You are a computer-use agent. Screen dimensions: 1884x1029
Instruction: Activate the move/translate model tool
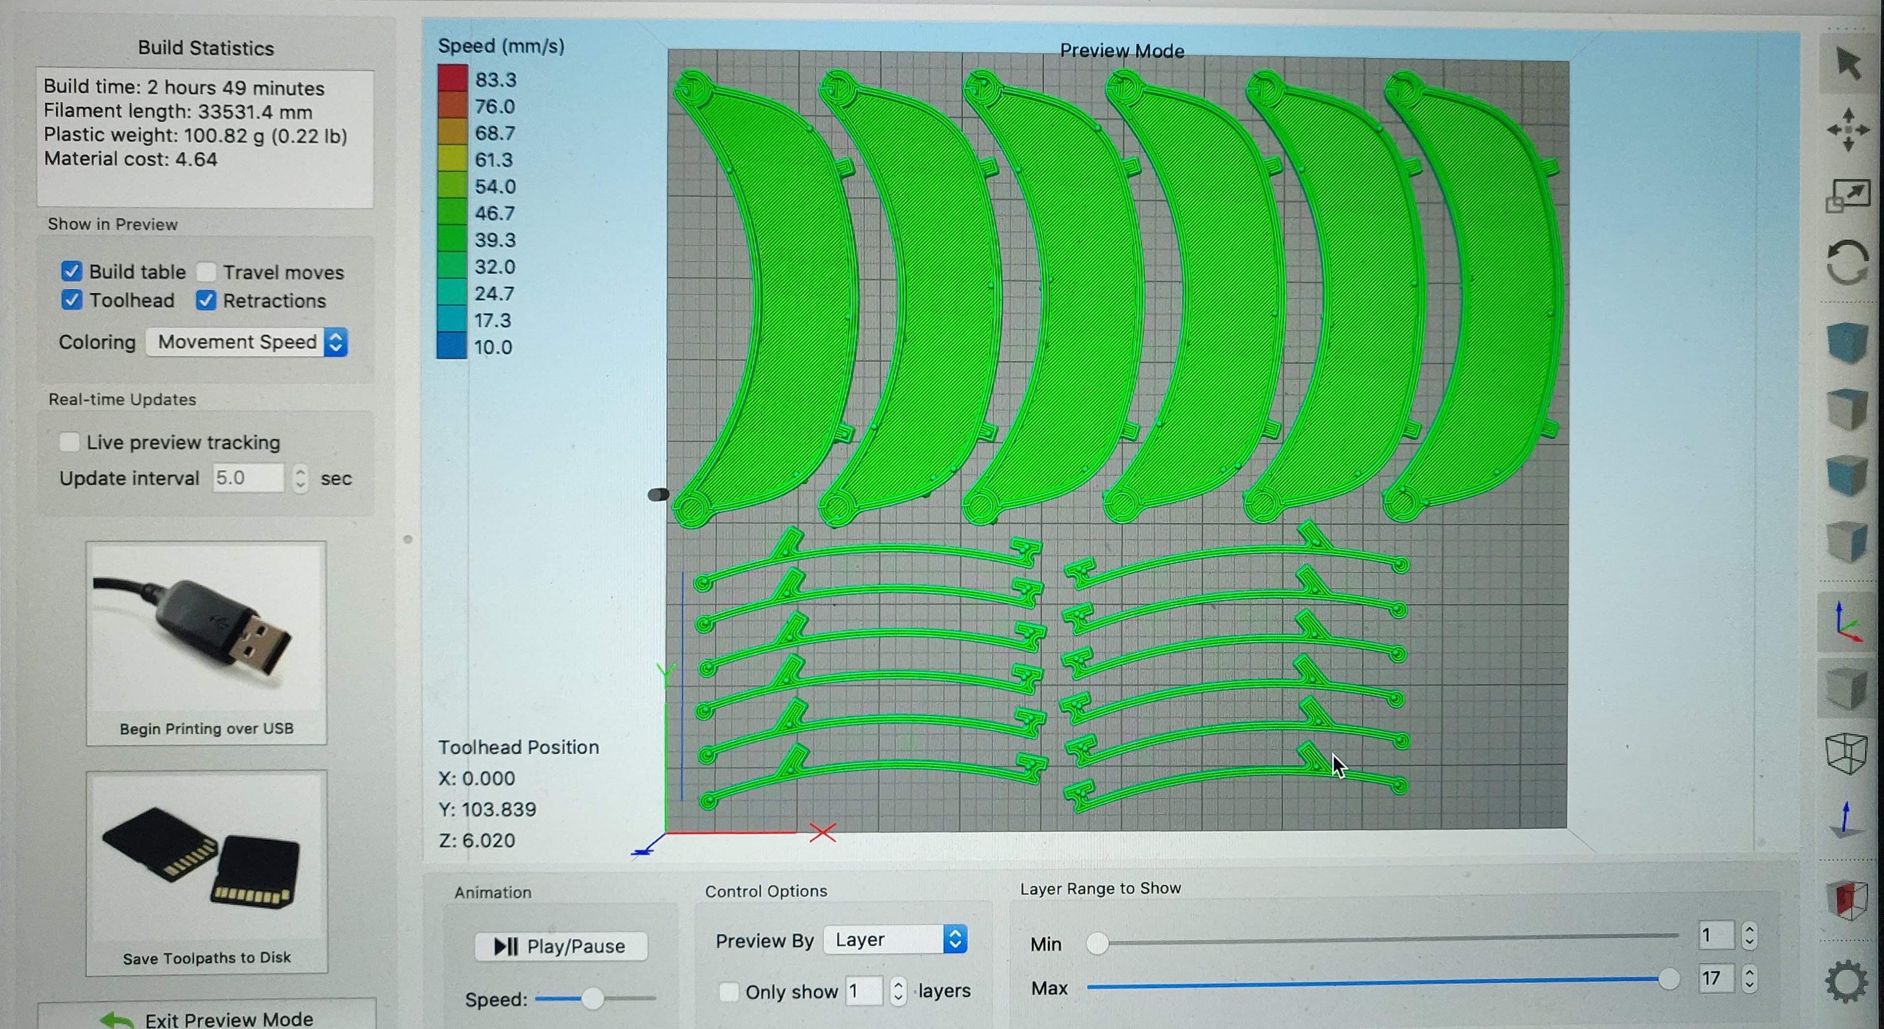point(1847,130)
